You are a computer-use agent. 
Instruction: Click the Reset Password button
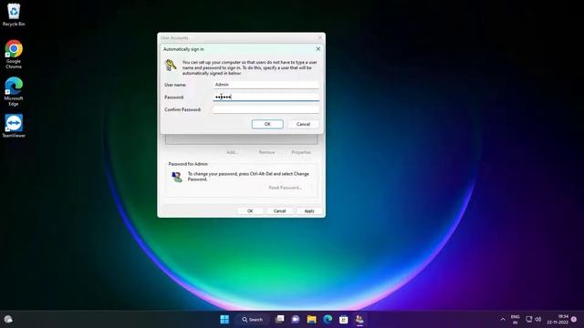pyautogui.click(x=285, y=188)
